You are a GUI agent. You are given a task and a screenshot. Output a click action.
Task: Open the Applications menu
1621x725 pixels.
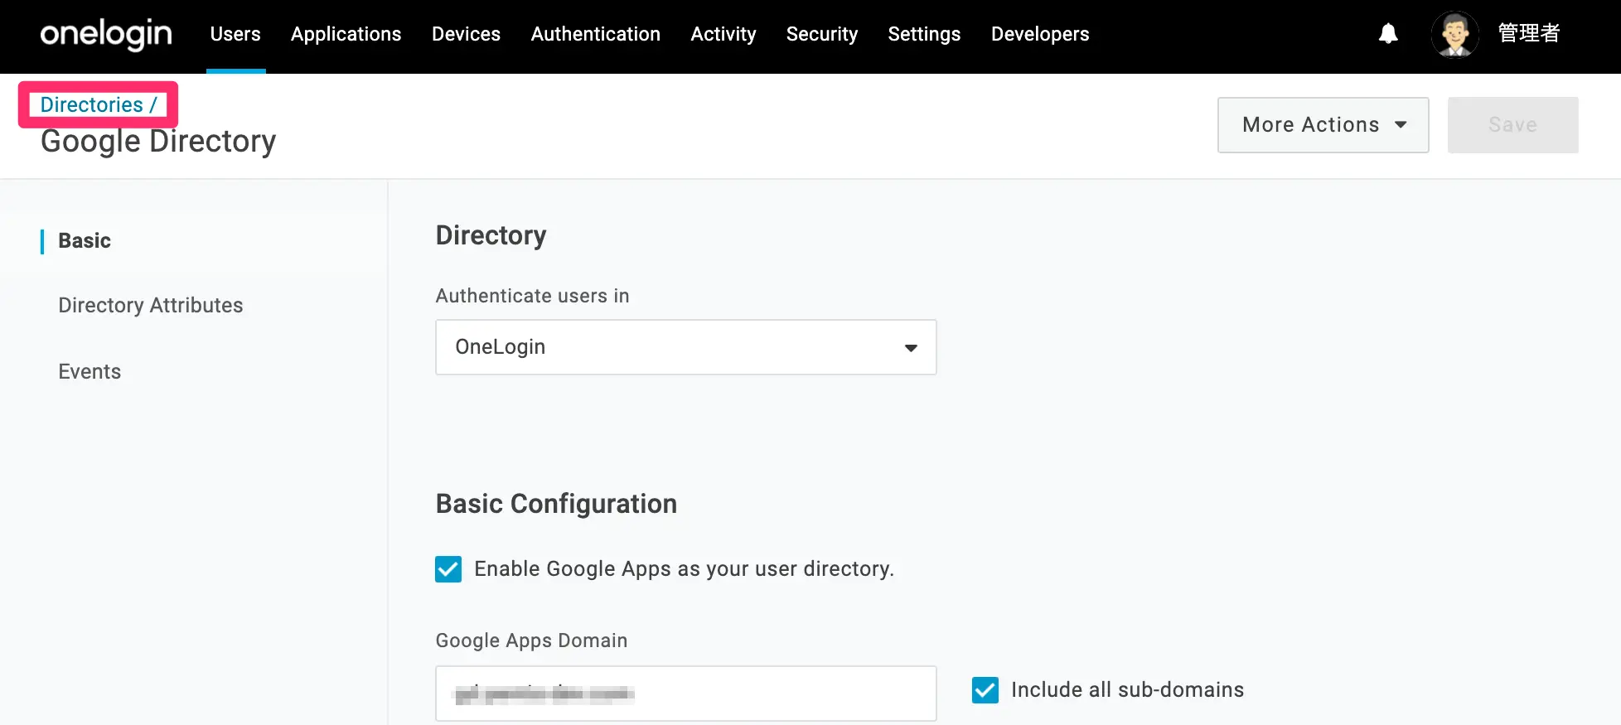tap(346, 34)
